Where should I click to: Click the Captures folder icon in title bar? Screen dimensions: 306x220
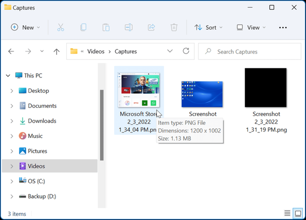pyautogui.click(x=8, y=8)
